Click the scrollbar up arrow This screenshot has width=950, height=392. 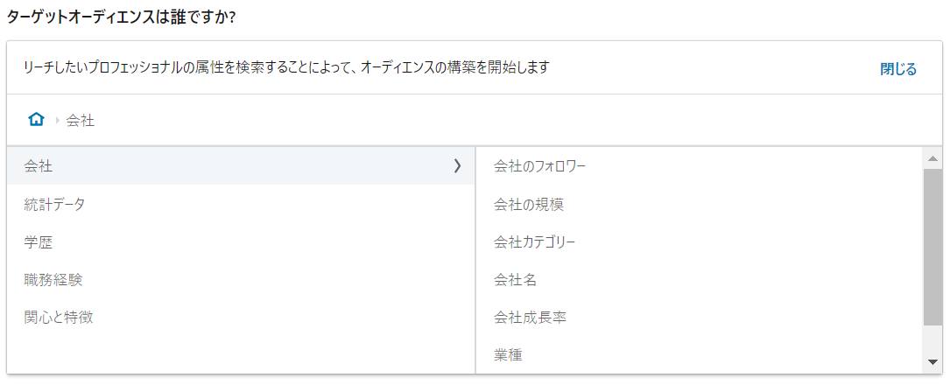click(932, 158)
